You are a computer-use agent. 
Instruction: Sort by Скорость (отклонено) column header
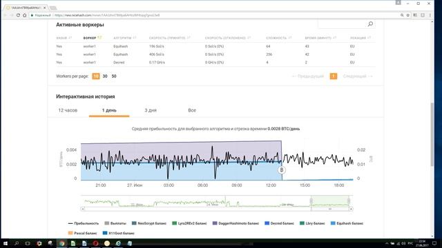227,38
